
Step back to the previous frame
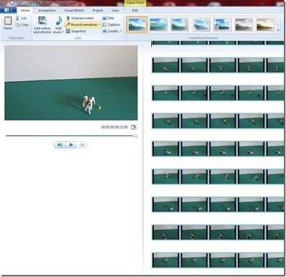60,145
